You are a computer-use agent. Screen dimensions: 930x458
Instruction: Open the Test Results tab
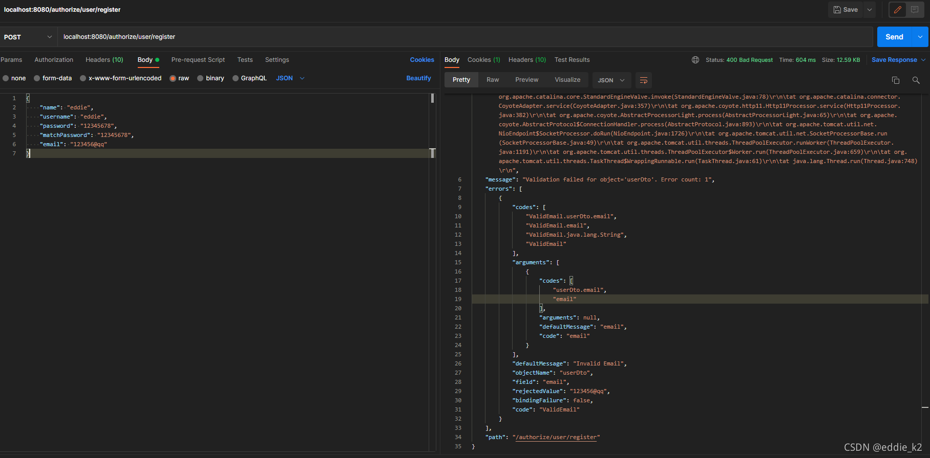coord(572,60)
